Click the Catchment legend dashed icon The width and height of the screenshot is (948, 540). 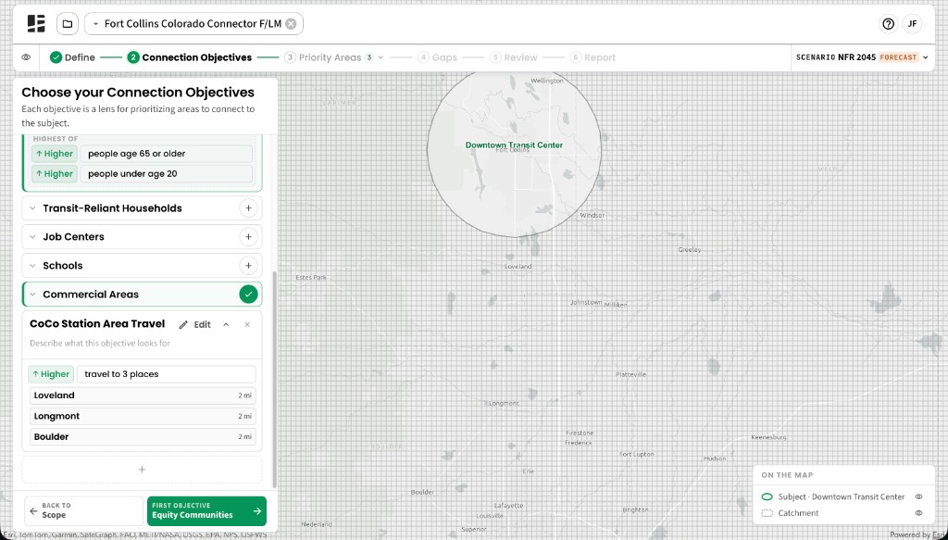(767, 513)
